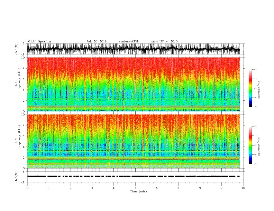Click the "5" tick on ch.1(V) axis
The image size is (274, 211).
point(24,44)
